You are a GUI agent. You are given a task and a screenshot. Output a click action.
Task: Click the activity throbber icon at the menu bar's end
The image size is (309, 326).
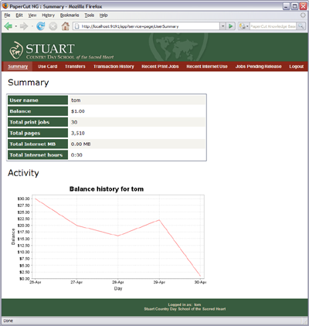pos(303,15)
